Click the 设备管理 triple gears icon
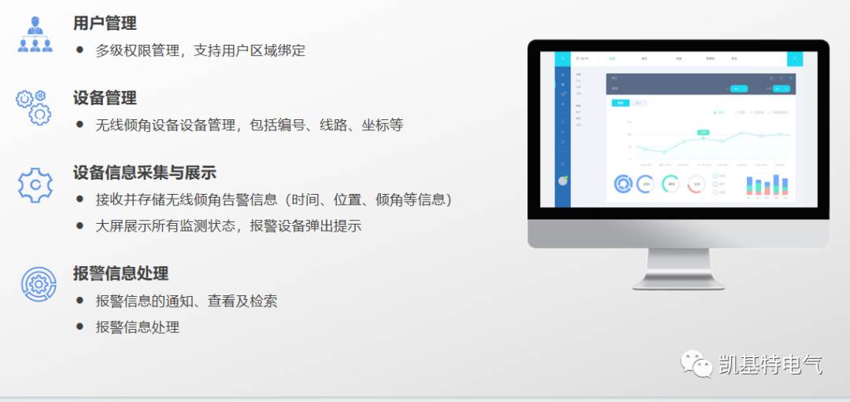850x402 pixels. point(34,107)
